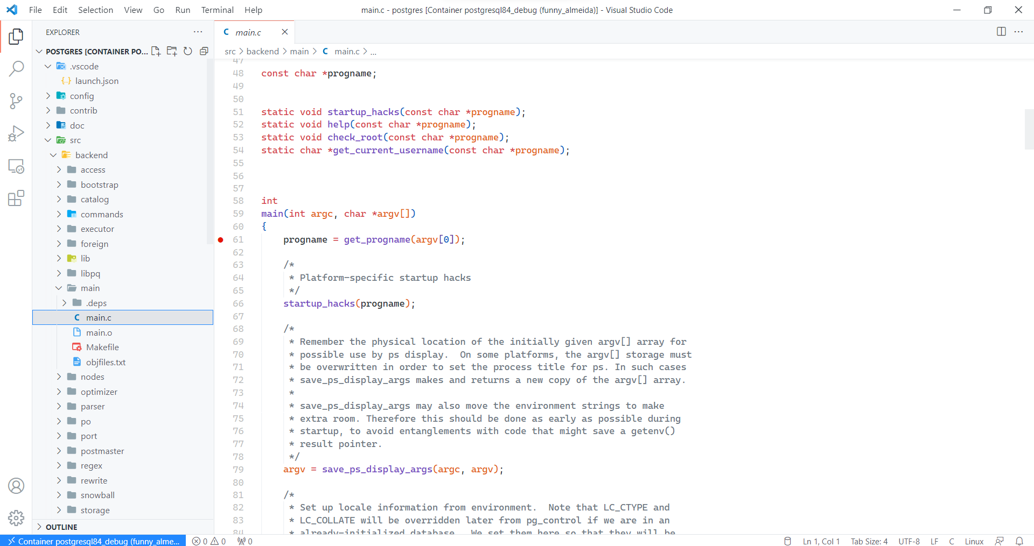Click the forwarded ports status item

245,541
